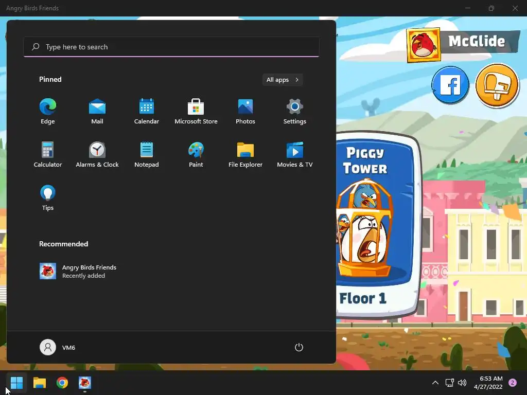Open the volume speaker tray icon

462,383
